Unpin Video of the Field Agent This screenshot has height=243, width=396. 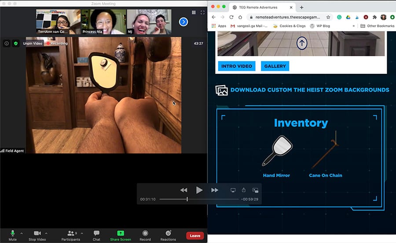click(x=33, y=44)
